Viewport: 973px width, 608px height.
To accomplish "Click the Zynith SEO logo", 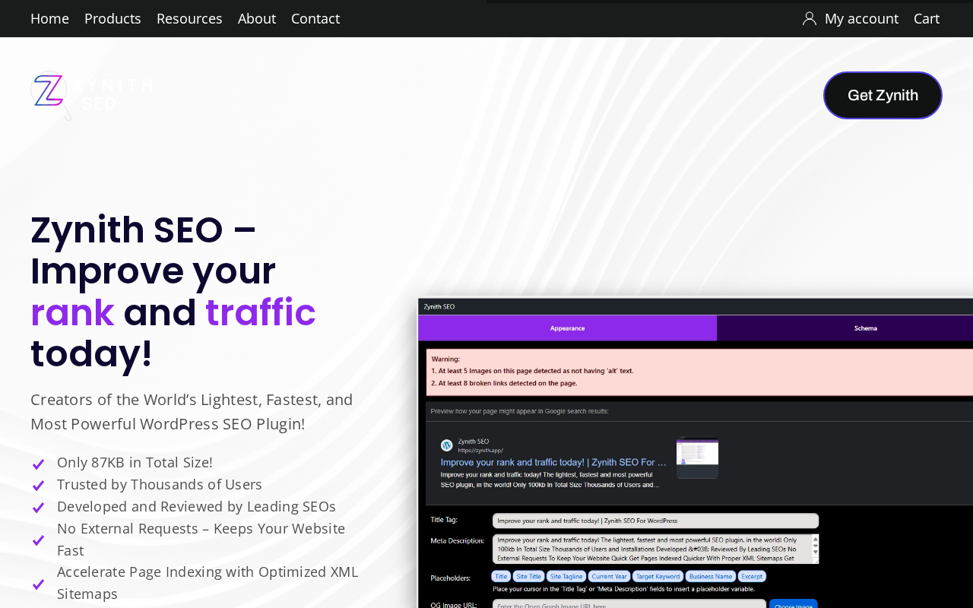I will click(92, 95).
